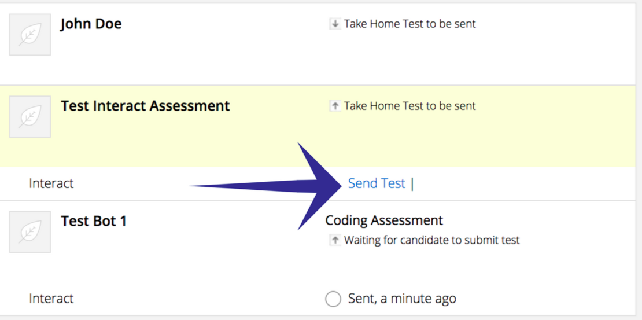Click John Doe's Take Home Test status text
The image size is (642, 320).
[x=410, y=24]
